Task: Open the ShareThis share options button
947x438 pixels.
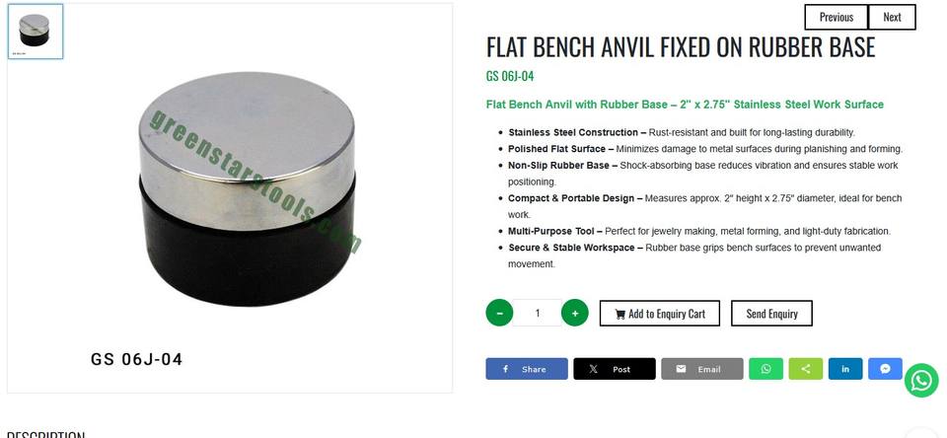Action: pyautogui.click(x=806, y=369)
